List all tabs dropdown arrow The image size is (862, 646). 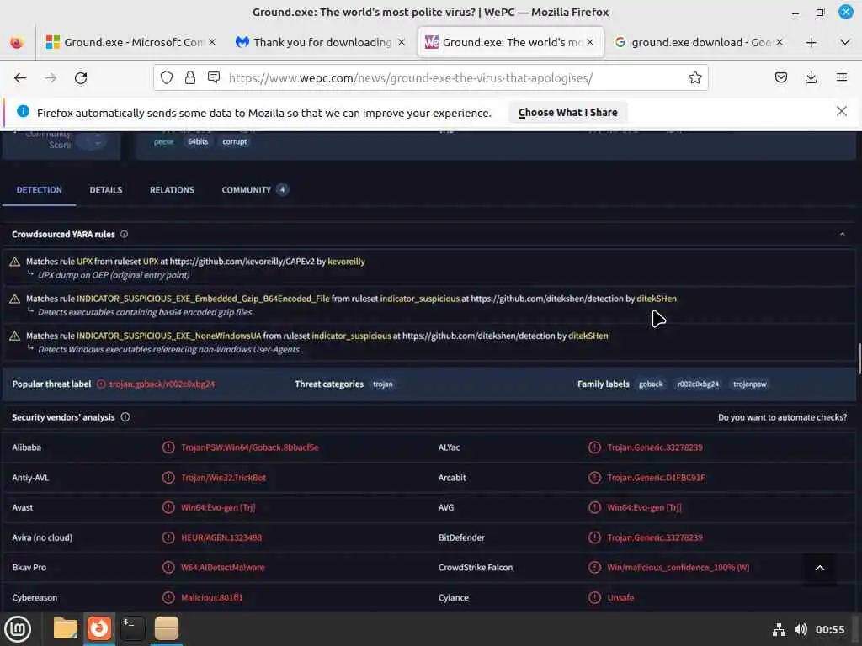[x=845, y=42]
